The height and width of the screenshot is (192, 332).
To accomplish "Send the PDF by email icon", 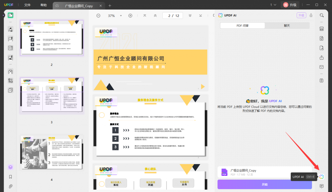I will click(x=321, y=67).
